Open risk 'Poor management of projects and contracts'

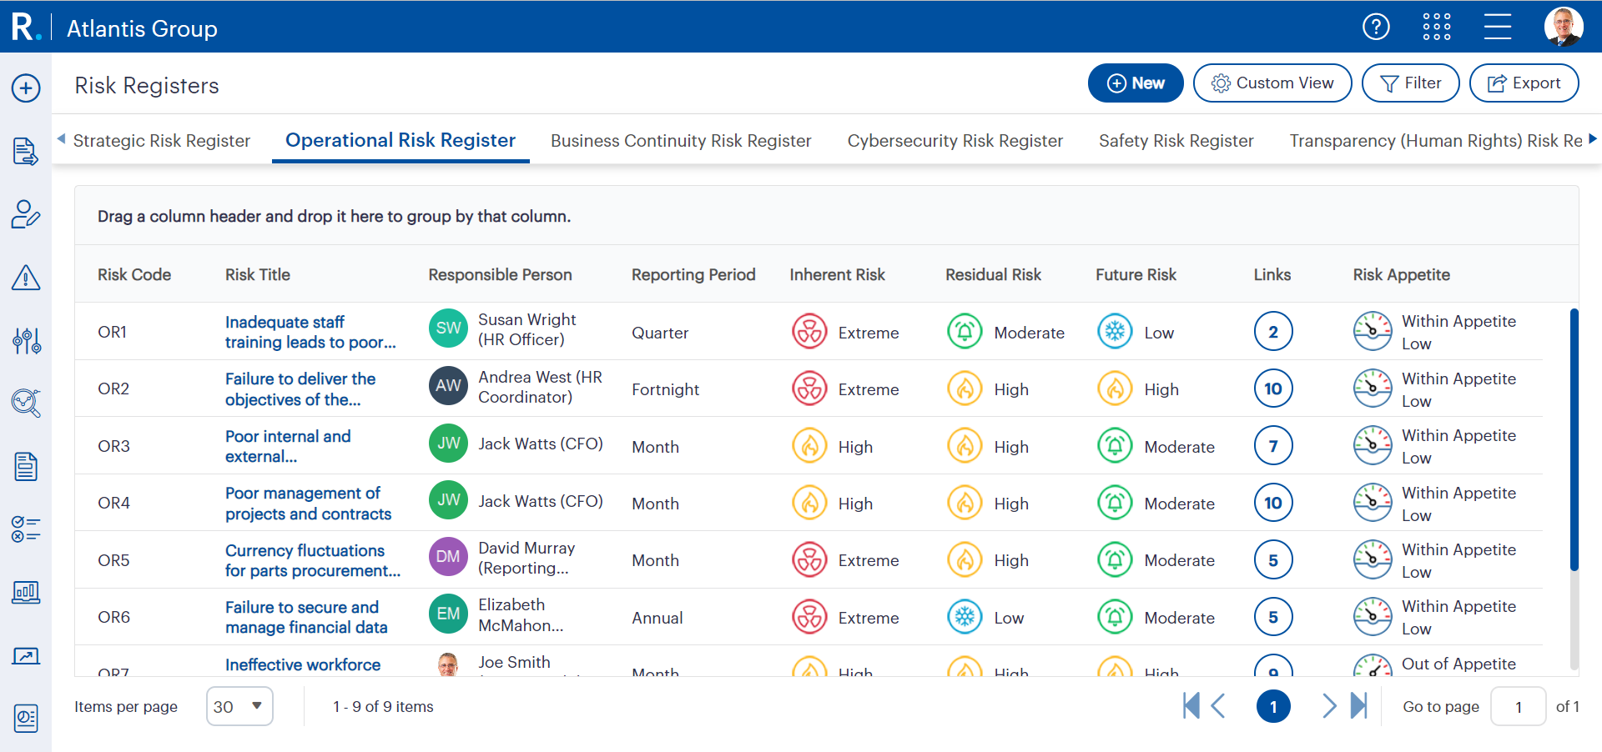point(308,503)
